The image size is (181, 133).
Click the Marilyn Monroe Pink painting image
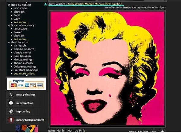click(107, 68)
